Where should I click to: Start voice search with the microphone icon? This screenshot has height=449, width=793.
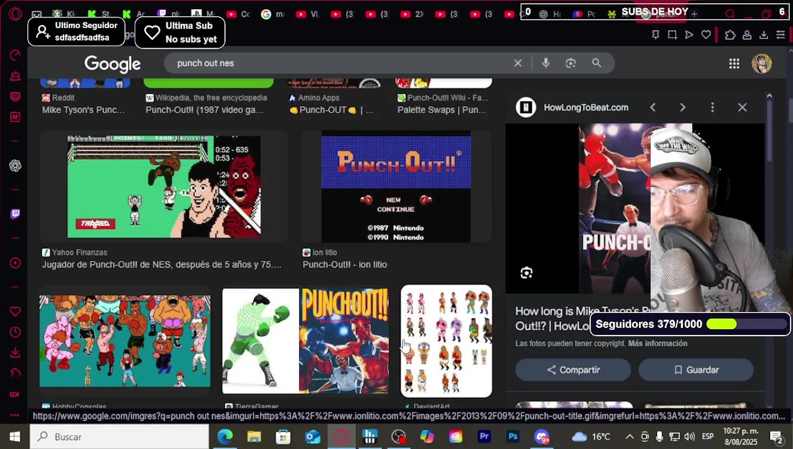tap(545, 63)
